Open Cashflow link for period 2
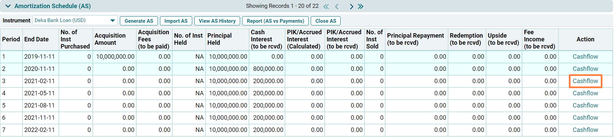 tap(585, 69)
